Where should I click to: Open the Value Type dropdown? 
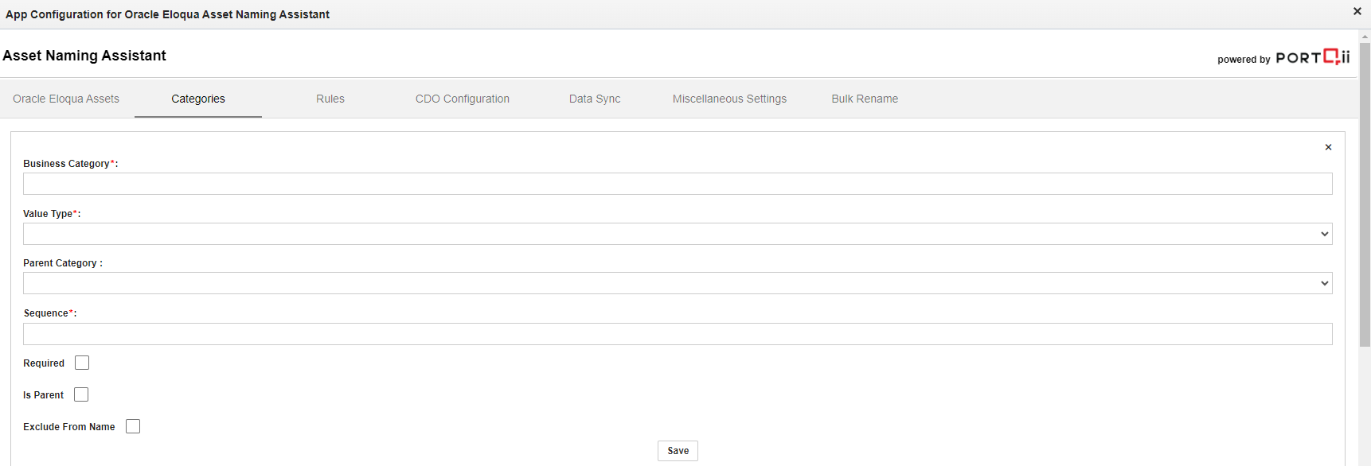(677, 234)
